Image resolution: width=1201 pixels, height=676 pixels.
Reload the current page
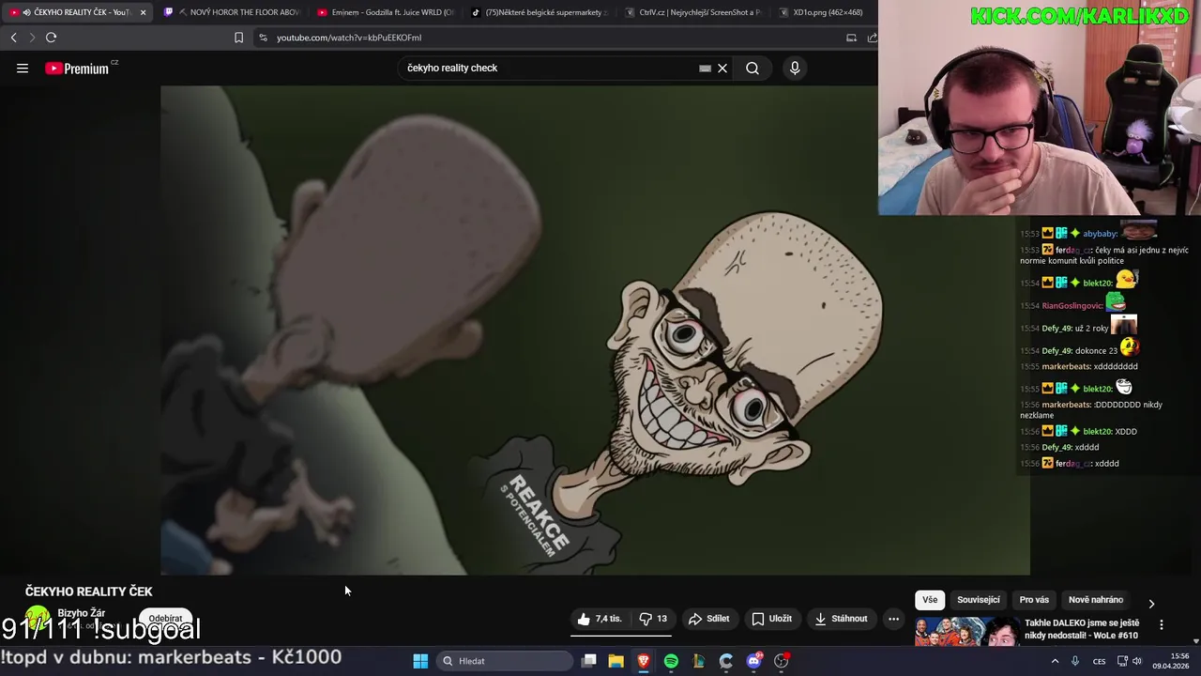pyautogui.click(x=52, y=38)
